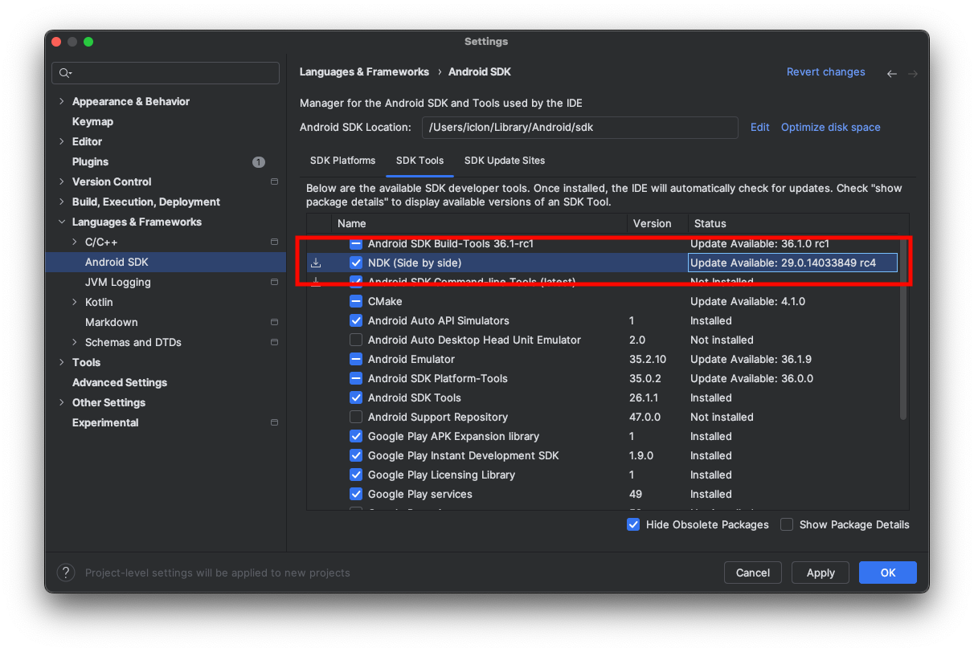Expand the Kotlin subsection
974x652 pixels.
pos(75,302)
